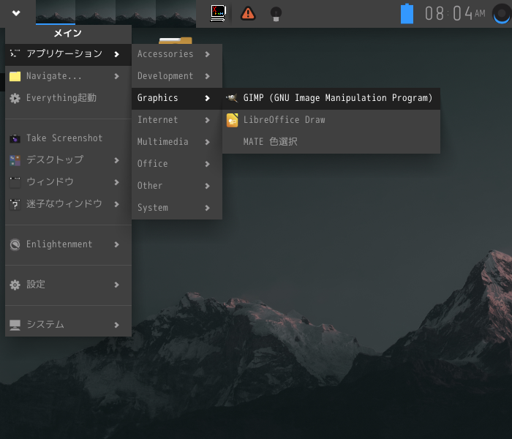Click the gear icon beside Everything起動

click(x=15, y=98)
